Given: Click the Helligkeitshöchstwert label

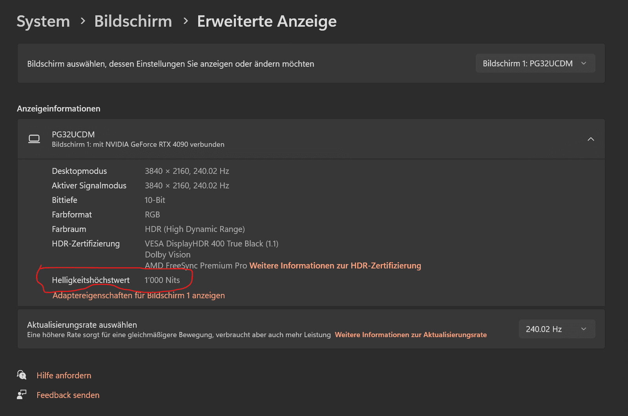Looking at the screenshot, I should coord(91,280).
